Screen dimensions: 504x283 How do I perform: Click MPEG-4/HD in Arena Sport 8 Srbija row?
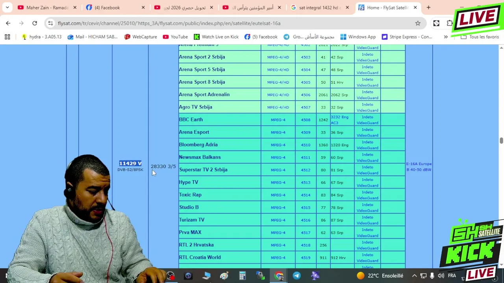pos(278,82)
